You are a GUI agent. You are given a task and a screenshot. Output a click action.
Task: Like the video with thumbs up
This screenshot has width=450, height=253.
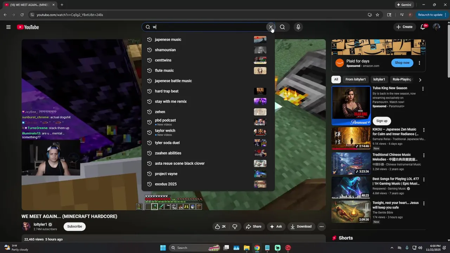220,227
